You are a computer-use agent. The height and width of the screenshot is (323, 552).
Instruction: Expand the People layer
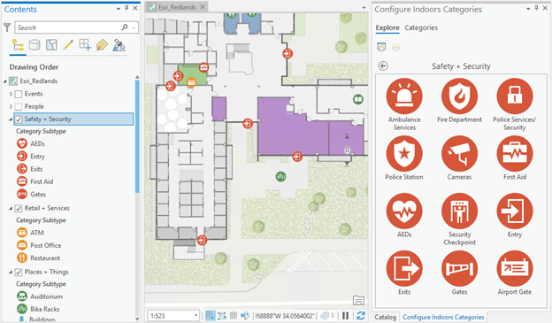point(11,106)
